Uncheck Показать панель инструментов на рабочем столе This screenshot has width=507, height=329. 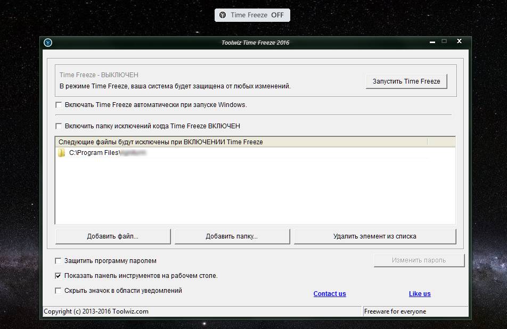coord(58,276)
